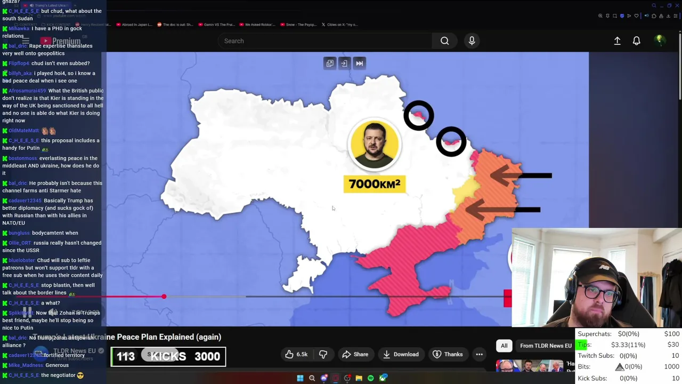The image size is (682, 384).
Task: Click the "Bits:" goal row
Action: (x=628, y=366)
